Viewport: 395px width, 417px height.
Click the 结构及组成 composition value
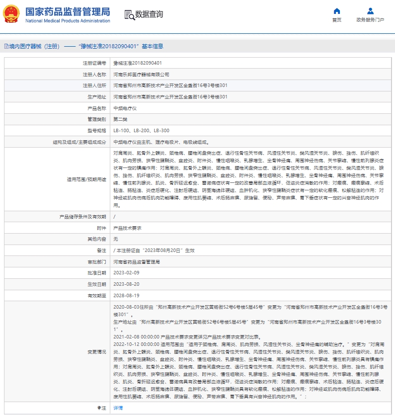[161, 142]
